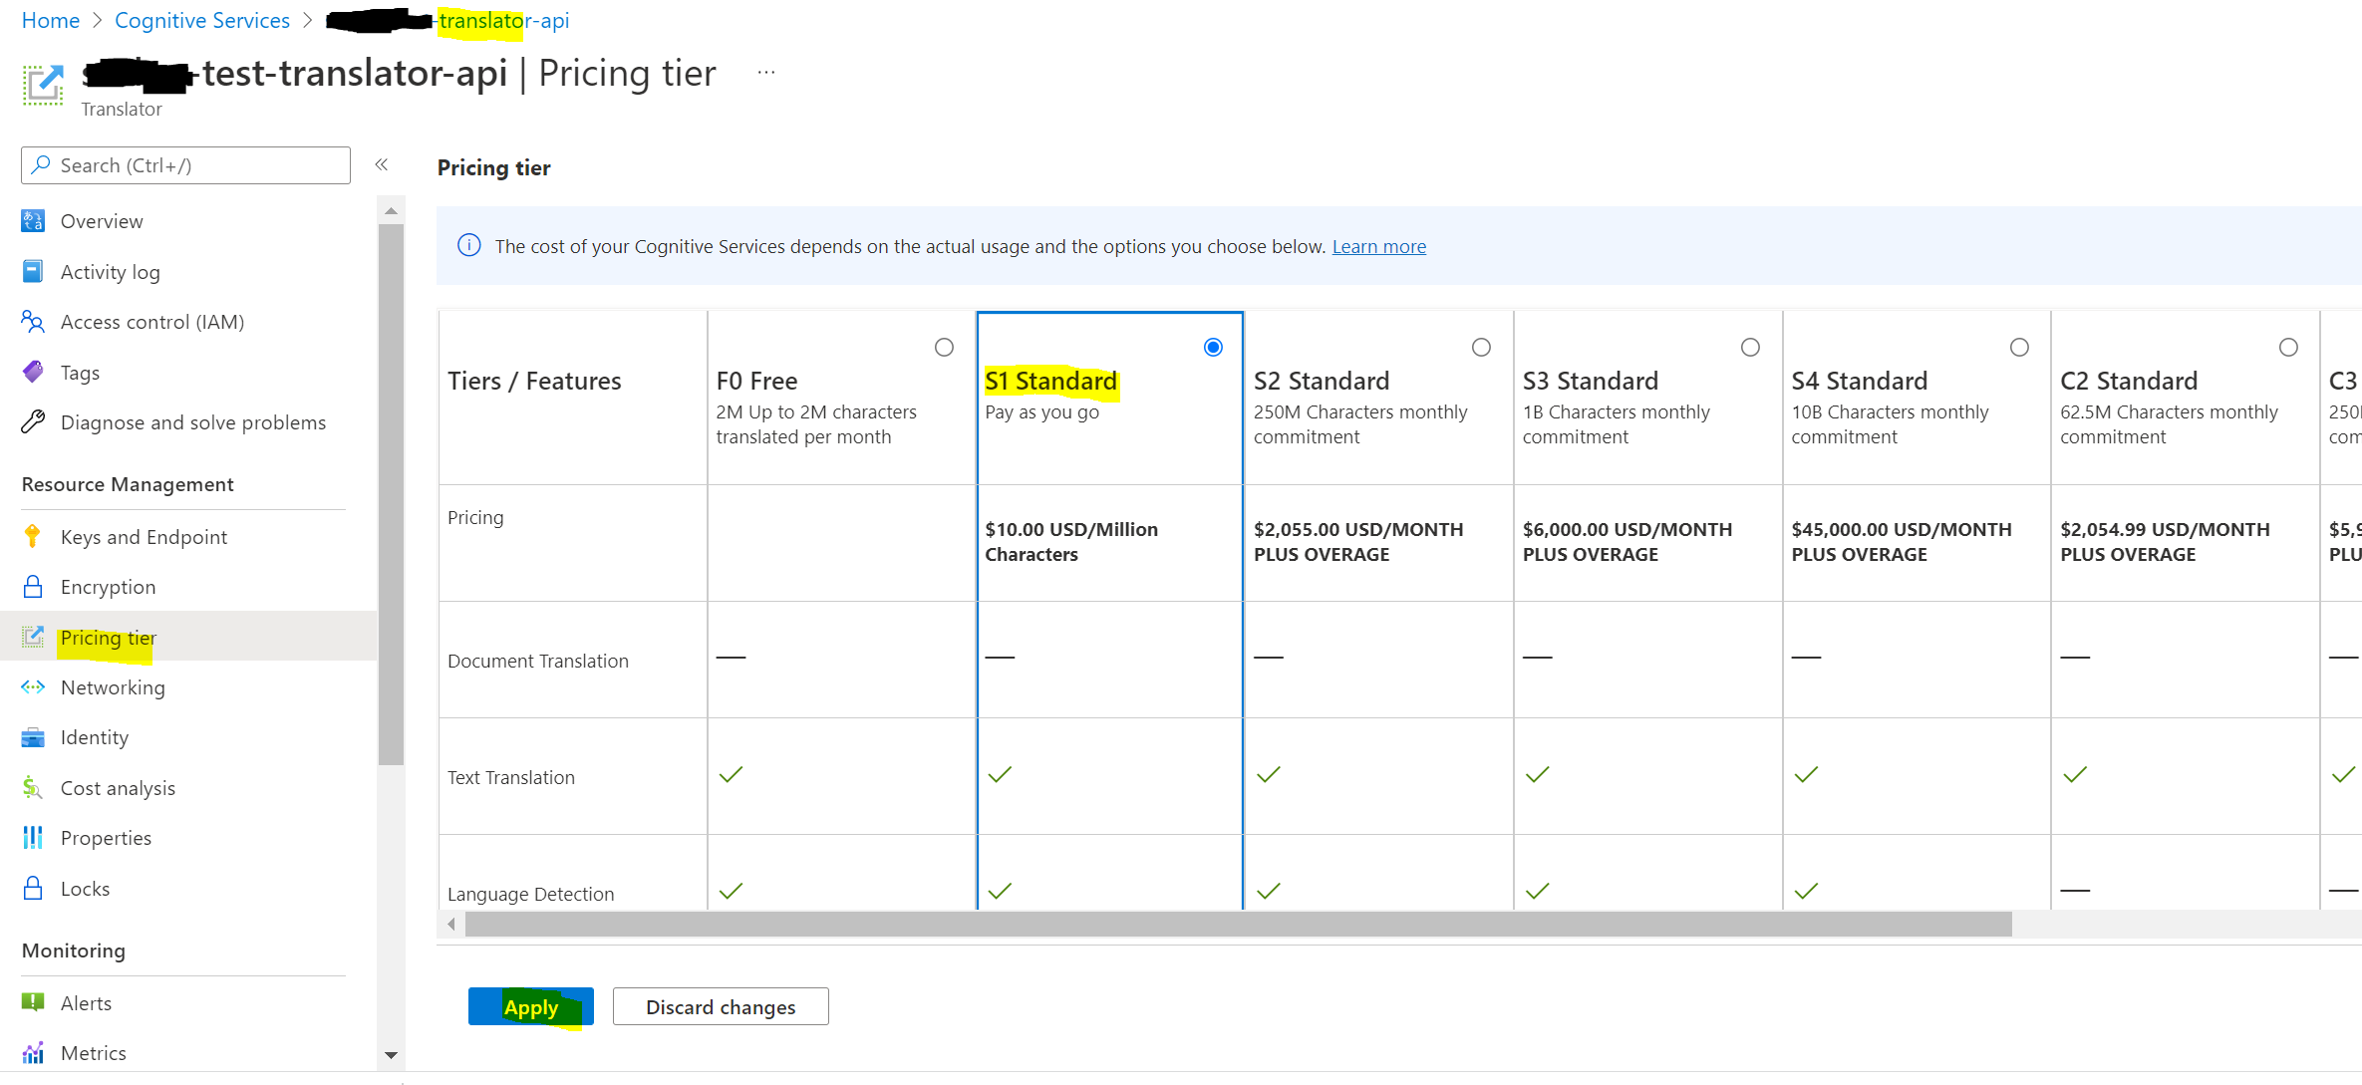The height and width of the screenshot is (1085, 2362).
Task: Choose the S4 Standard pricing tier
Action: click(x=2019, y=347)
